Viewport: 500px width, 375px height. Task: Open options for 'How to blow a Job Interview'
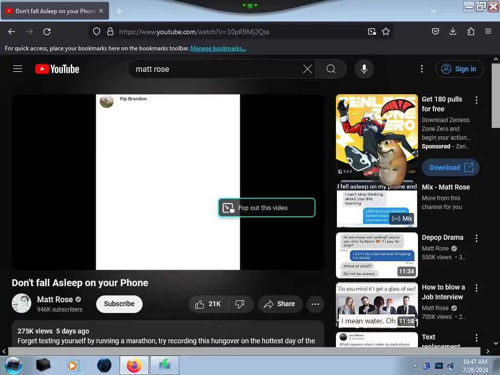477,288
